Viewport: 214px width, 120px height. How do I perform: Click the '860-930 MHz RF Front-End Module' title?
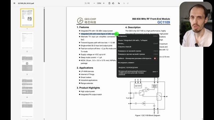click(x=151, y=19)
